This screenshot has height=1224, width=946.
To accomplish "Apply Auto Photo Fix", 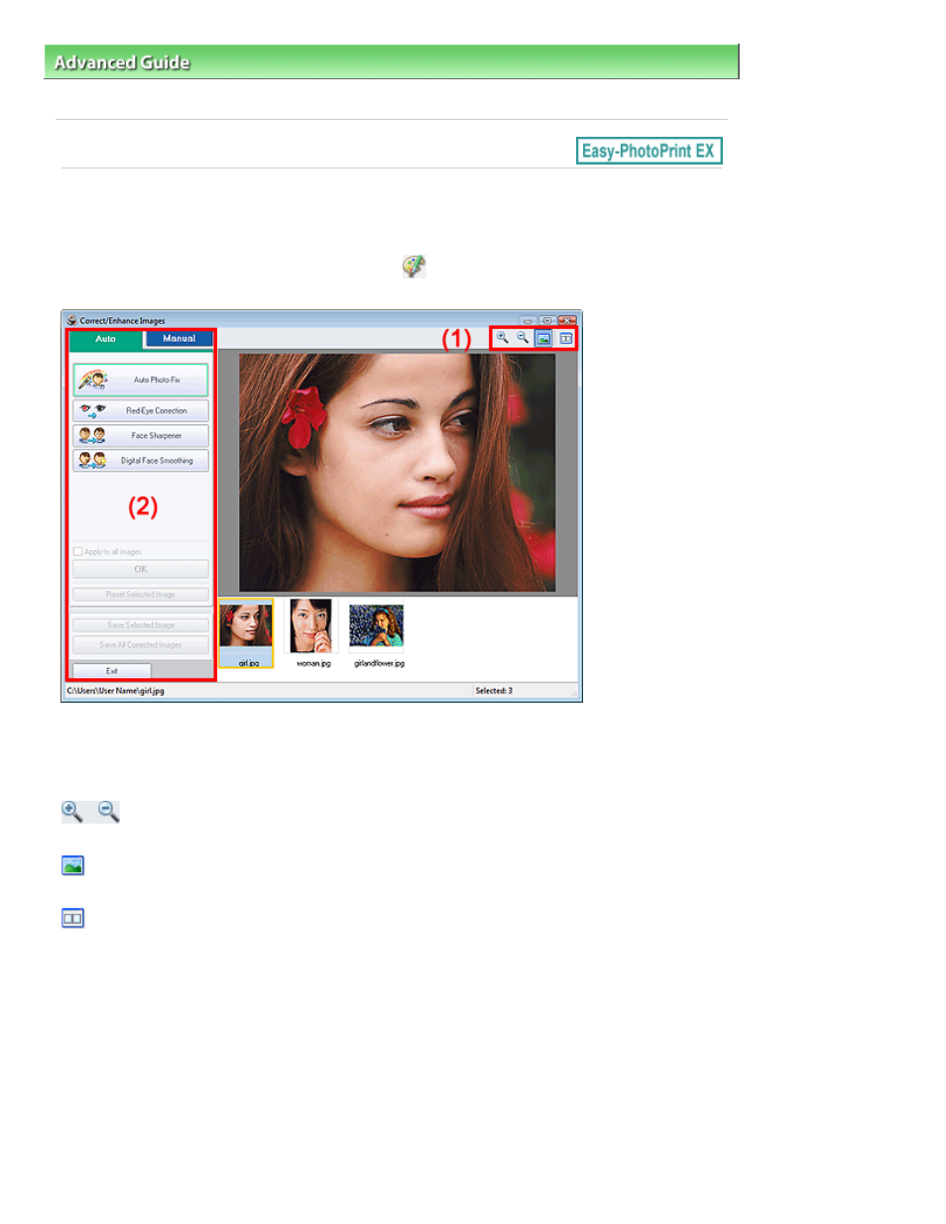I will [x=141, y=380].
